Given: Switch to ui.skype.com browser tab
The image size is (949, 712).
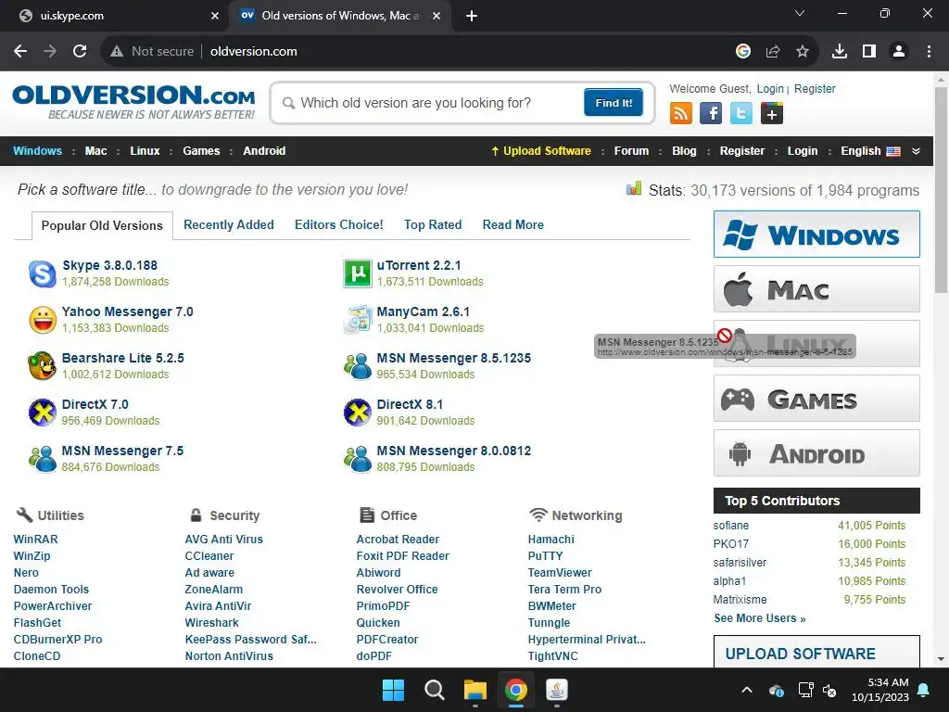Looking at the screenshot, I should (115, 16).
